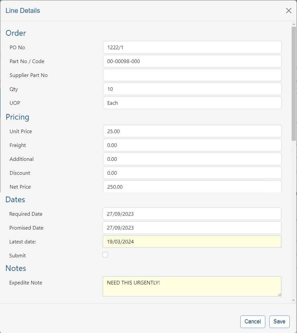Click the Qty field showing 10

192,89
